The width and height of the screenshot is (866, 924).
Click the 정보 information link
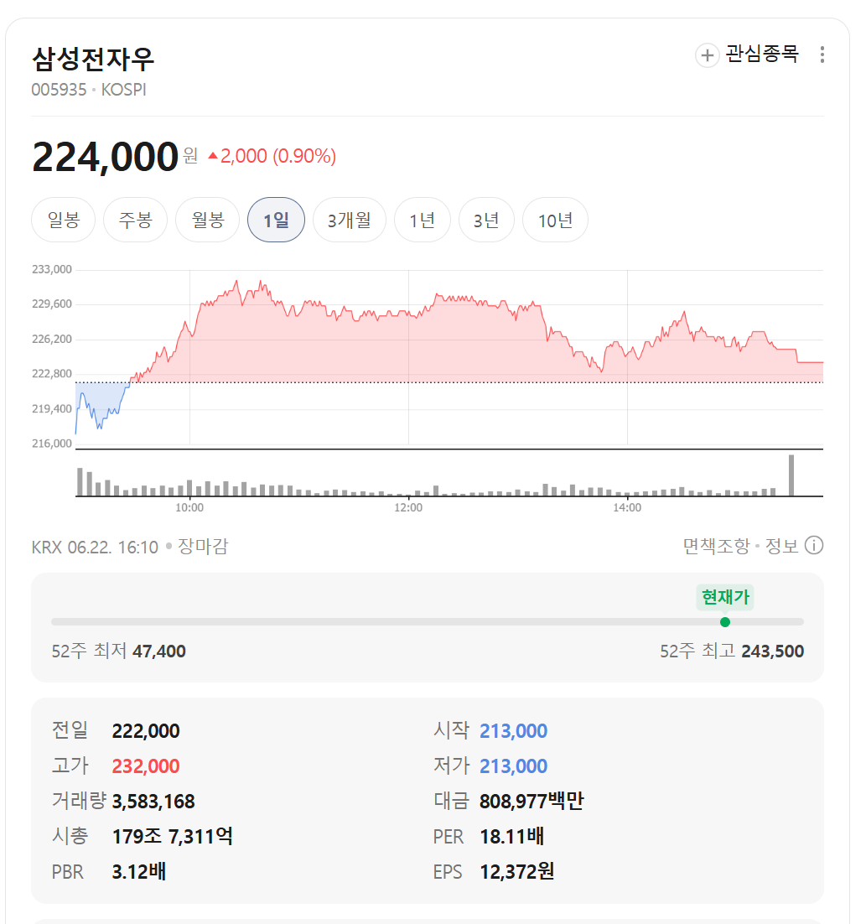pos(781,547)
